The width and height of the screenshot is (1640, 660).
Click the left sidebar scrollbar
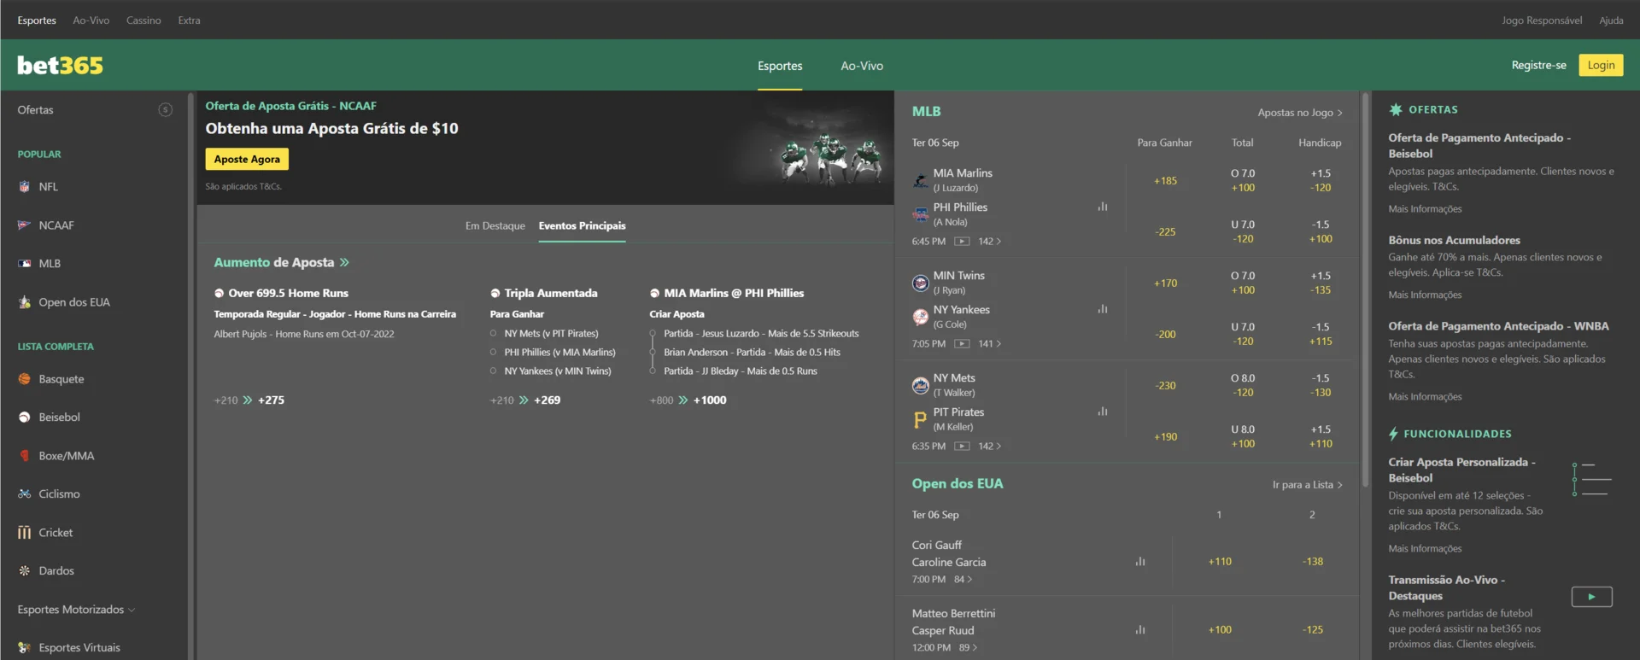(190, 376)
